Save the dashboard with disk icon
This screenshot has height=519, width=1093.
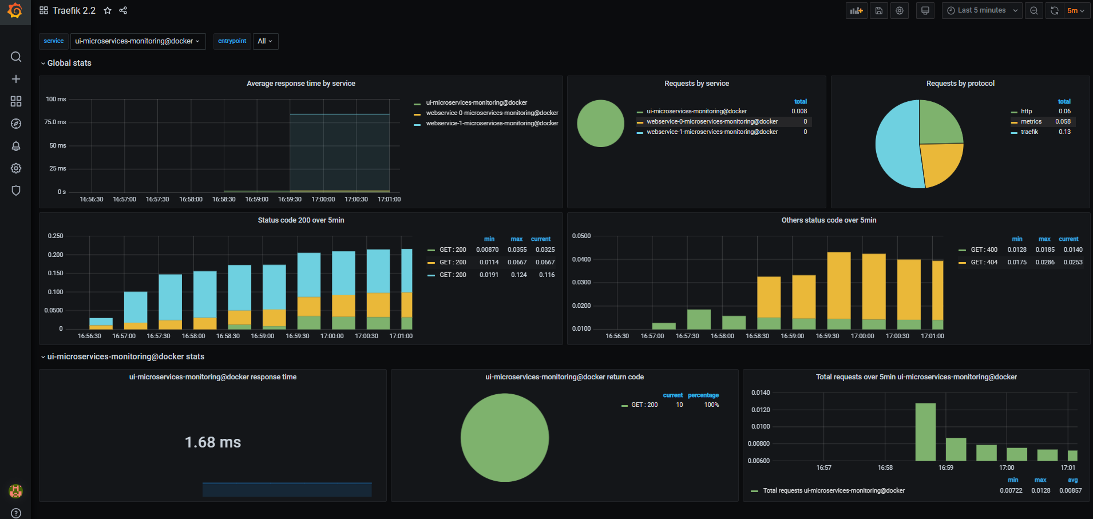coord(879,10)
